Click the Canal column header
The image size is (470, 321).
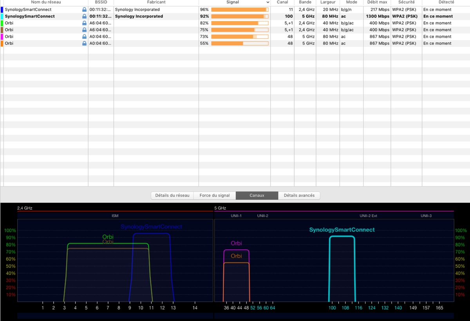pyautogui.click(x=282, y=2)
